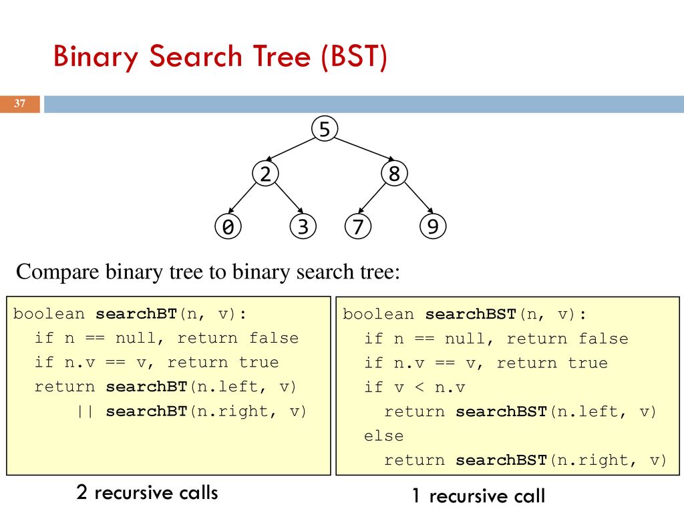Select tree node 2
This screenshot has height=513, width=684.
(265, 174)
